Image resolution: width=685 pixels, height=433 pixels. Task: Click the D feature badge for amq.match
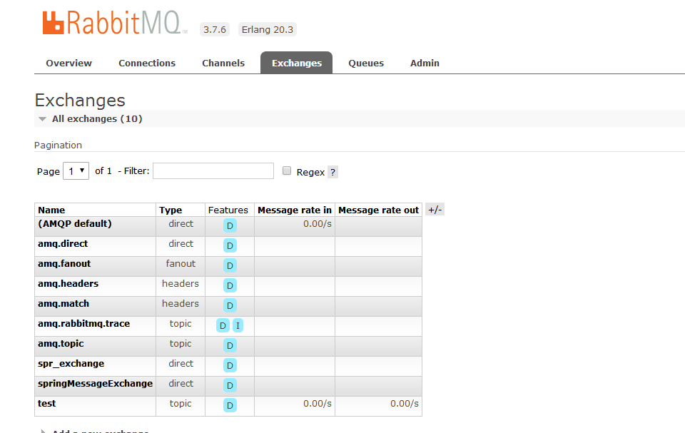click(x=230, y=306)
